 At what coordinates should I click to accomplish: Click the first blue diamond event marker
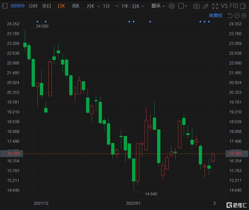tap(37, 22)
